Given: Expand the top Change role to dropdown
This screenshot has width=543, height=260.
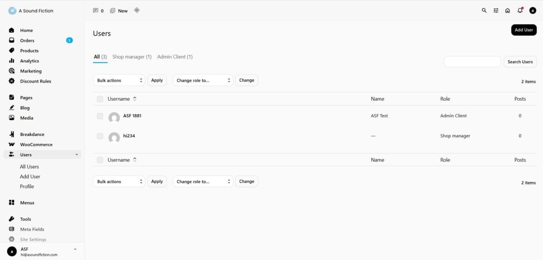Looking at the screenshot, I should [x=203, y=80].
